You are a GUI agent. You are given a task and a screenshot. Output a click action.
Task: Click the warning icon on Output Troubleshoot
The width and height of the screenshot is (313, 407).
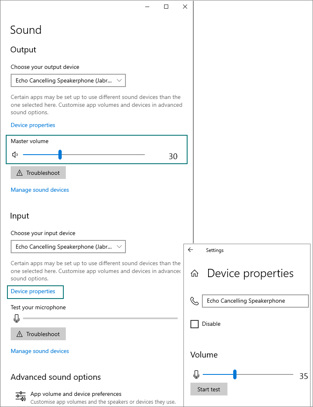(x=19, y=173)
